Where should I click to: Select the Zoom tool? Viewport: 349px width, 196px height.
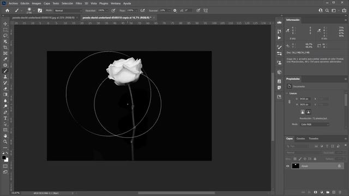point(5,142)
